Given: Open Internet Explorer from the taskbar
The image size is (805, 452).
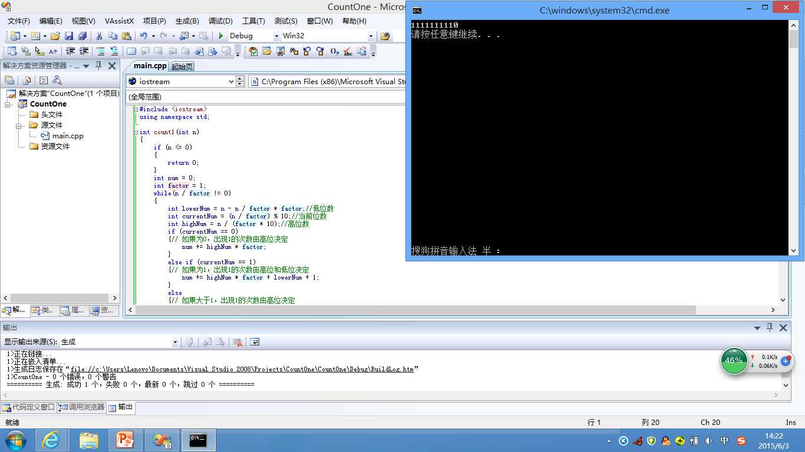Looking at the screenshot, I should tap(51, 440).
